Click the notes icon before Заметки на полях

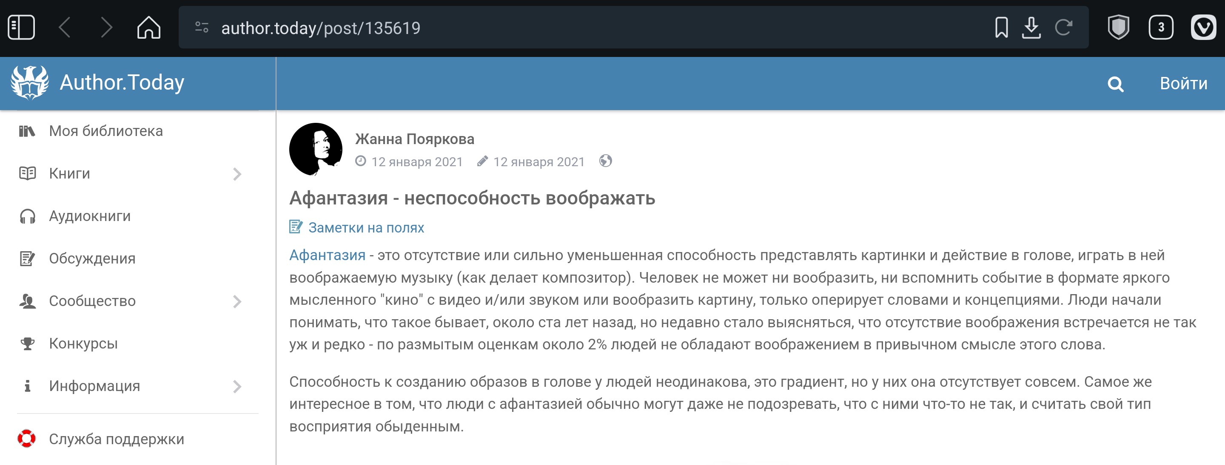point(295,227)
